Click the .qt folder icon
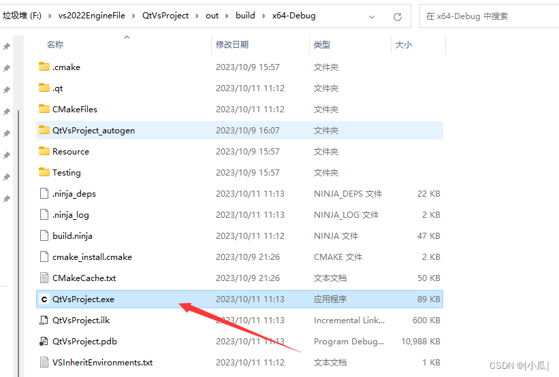This screenshot has height=377, width=559. pyautogui.click(x=44, y=88)
